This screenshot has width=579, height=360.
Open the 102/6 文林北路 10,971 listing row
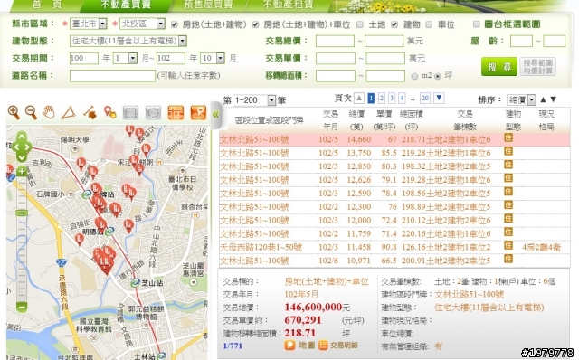point(394,261)
